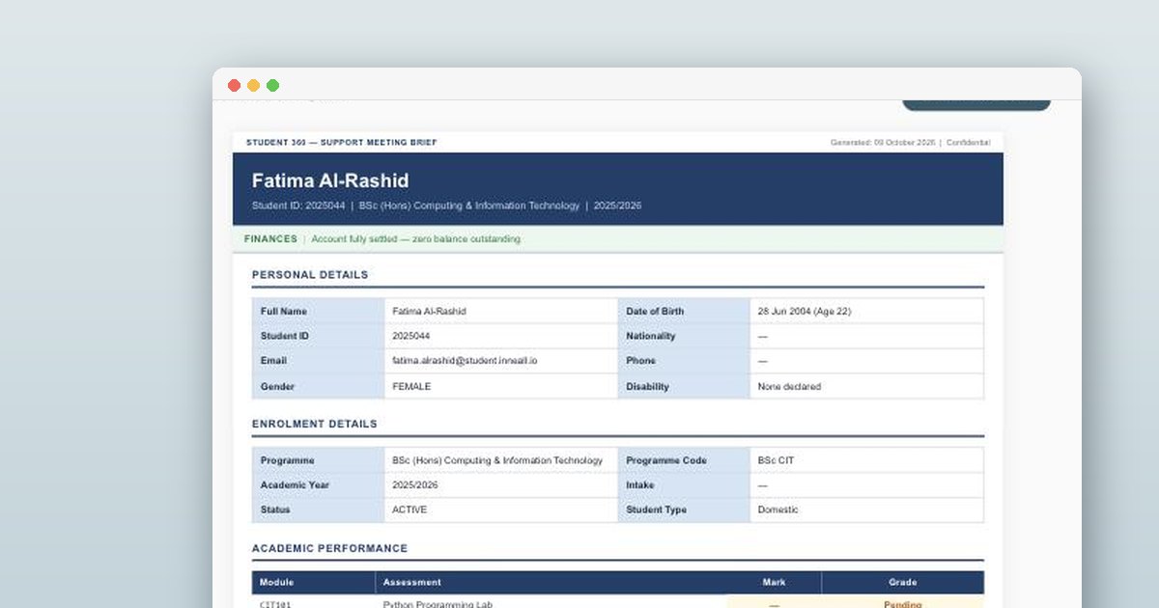Image resolution: width=1159 pixels, height=608 pixels.
Task: Click the 'Full Name' row label
Action: (x=284, y=312)
